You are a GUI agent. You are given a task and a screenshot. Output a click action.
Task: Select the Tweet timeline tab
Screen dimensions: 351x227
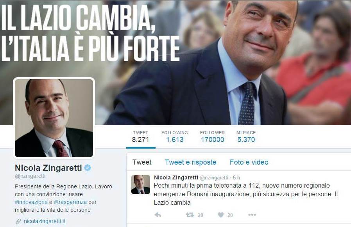click(142, 162)
